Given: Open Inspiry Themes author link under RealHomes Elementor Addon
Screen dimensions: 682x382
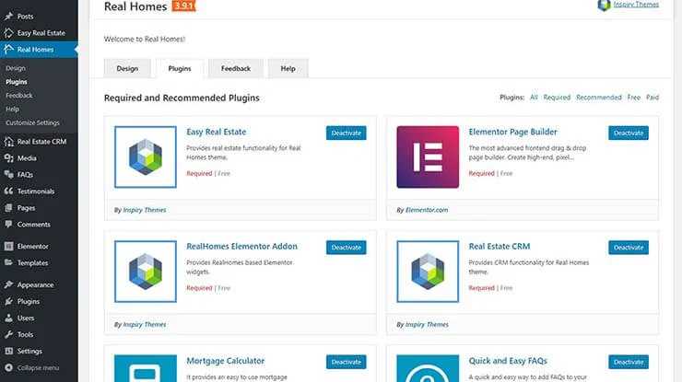Looking at the screenshot, I should point(145,325).
